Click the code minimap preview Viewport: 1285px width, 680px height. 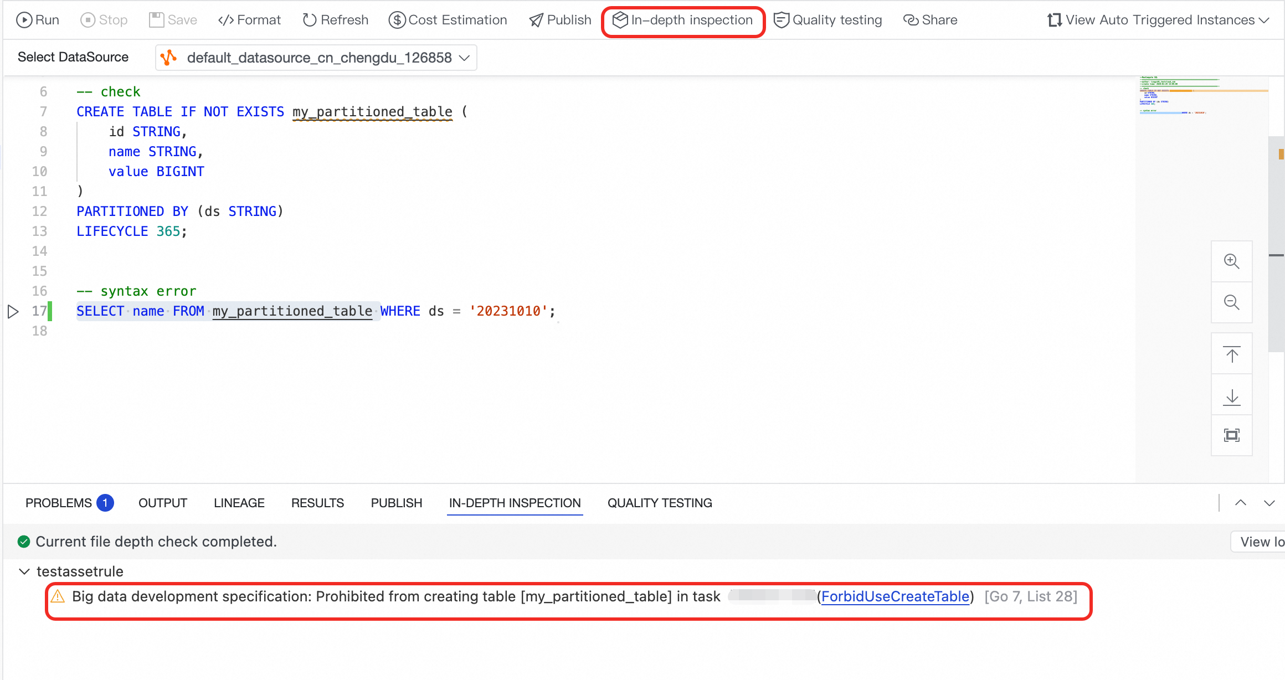click(1202, 95)
